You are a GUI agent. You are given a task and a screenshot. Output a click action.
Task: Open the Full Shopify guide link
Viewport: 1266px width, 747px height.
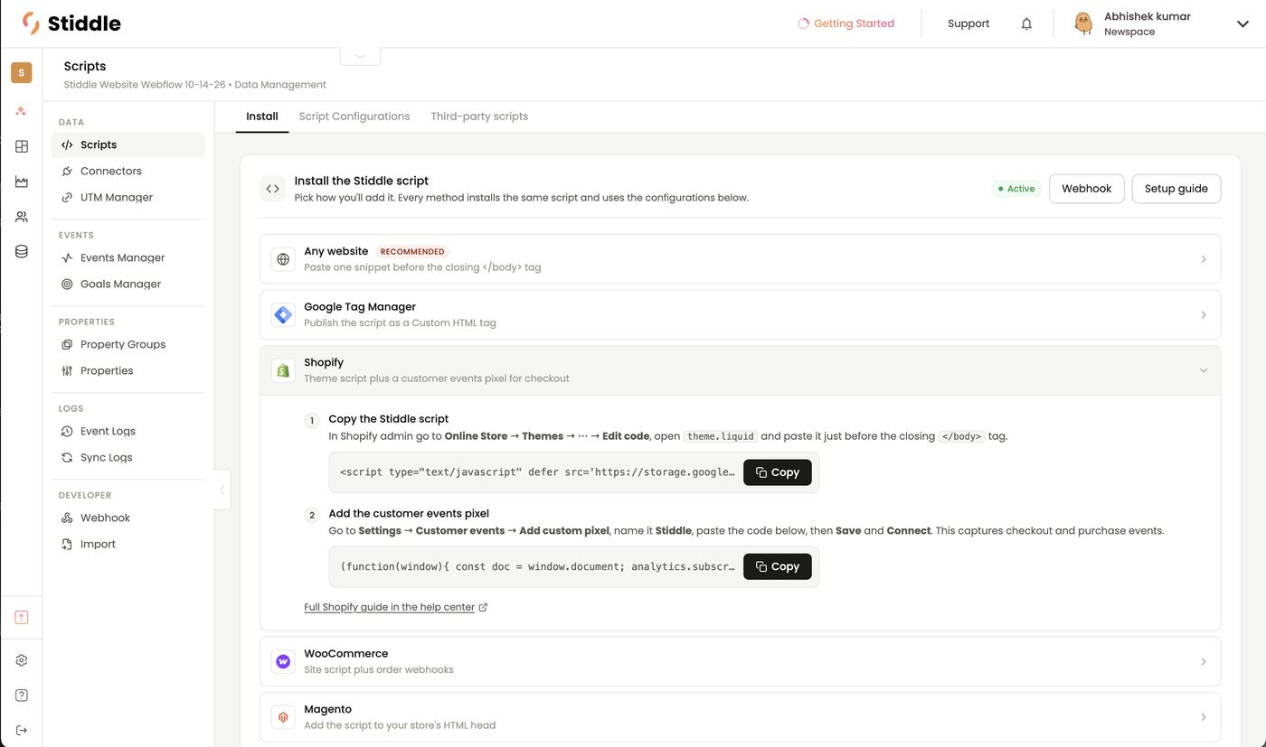tap(395, 607)
